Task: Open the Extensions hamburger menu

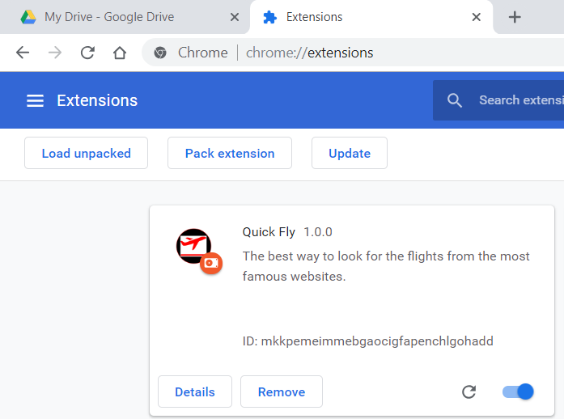Action: [x=36, y=100]
